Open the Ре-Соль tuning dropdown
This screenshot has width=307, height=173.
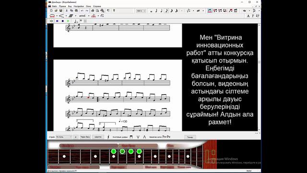click(x=64, y=137)
